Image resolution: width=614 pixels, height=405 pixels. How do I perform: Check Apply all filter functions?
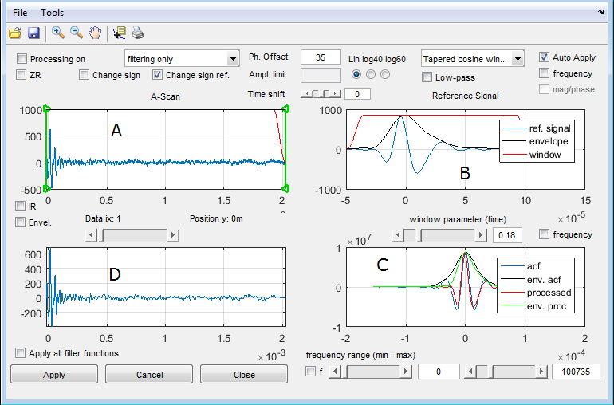pyautogui.click(x=20, y=353)
